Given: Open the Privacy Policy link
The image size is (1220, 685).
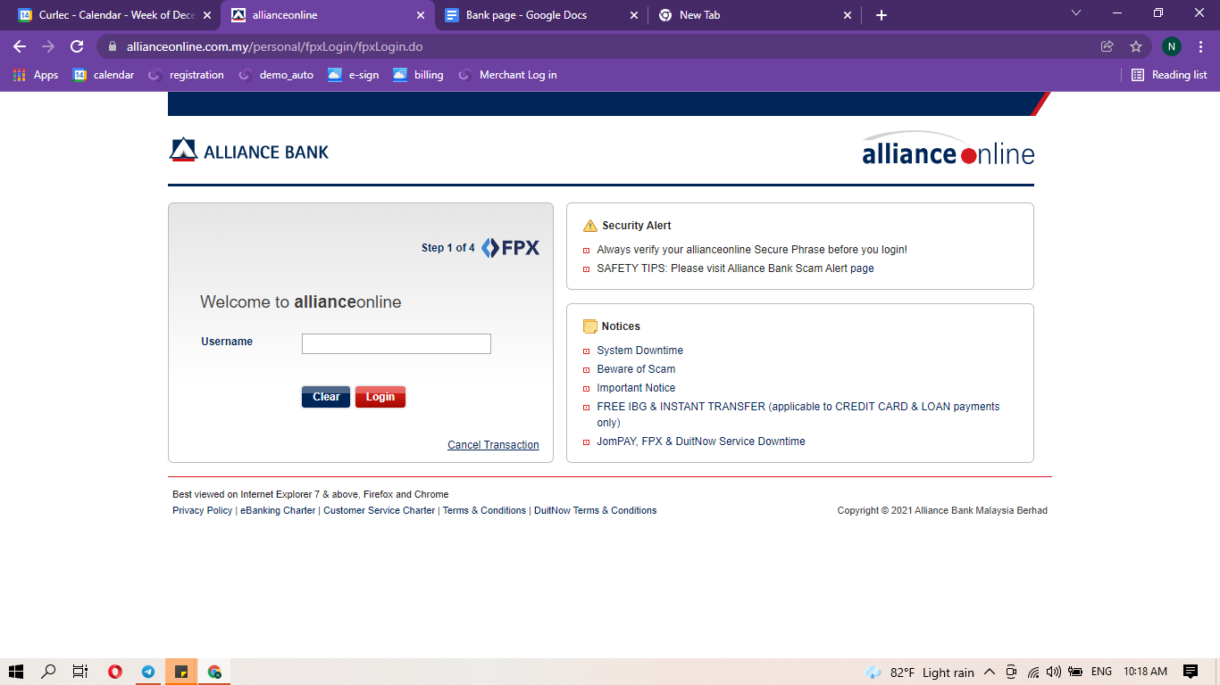Looking at the screenshot, I should click(x=202, y=510).
